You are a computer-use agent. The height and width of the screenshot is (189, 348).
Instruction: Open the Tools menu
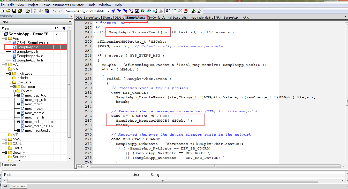[91, 5]
